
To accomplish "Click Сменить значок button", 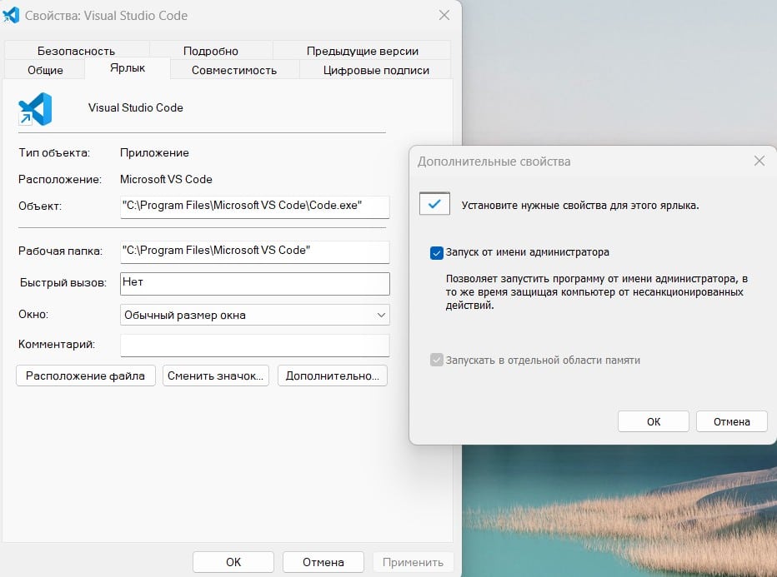I will (216, 376).
